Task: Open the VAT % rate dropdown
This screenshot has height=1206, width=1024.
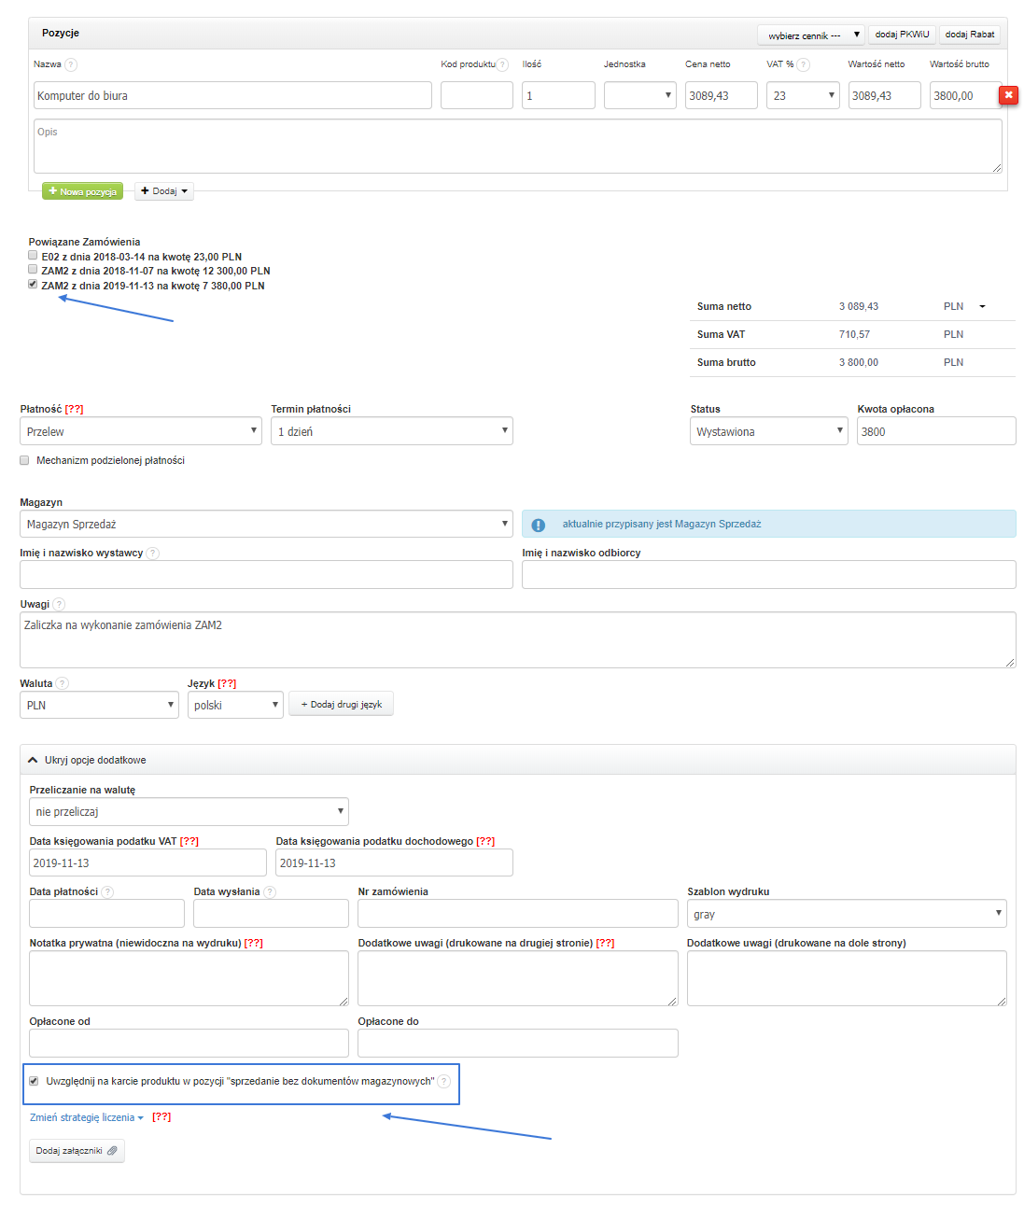Action: 803,95
